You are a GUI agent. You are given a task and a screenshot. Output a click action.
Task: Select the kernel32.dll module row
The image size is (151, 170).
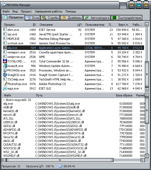pyautogui.click(x=73, y=111)
